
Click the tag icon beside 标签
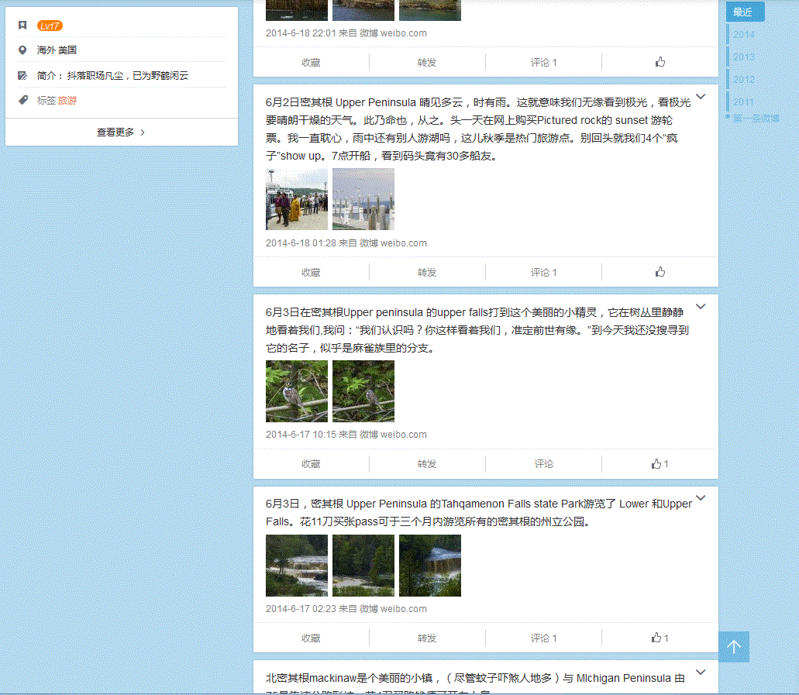coord(22,101)
